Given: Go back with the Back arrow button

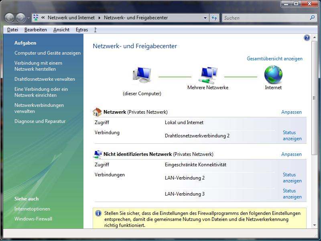Looking at the screenshot, I should (10, 18).
